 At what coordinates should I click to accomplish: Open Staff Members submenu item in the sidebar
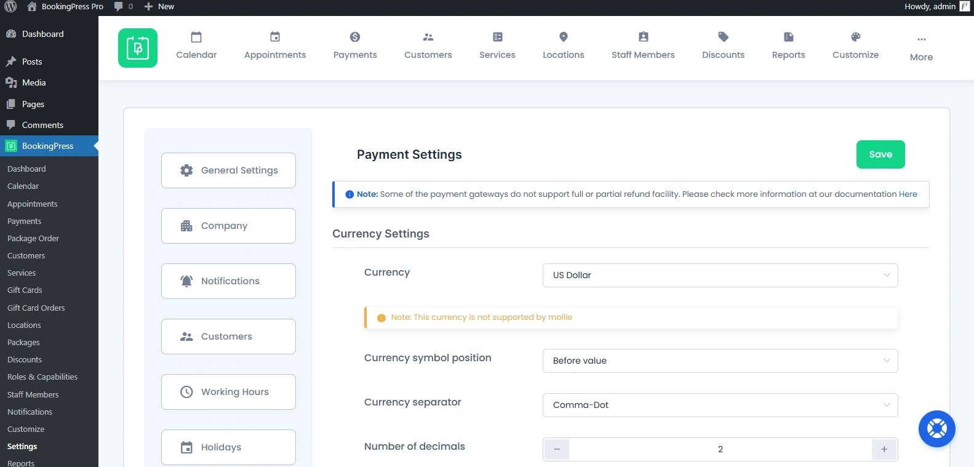[33, 394]
